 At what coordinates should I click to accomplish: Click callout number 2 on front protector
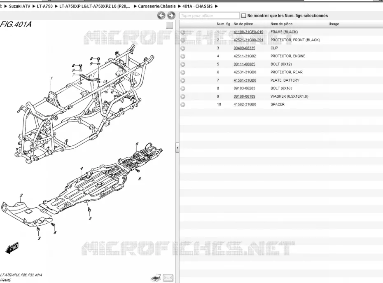21,195
